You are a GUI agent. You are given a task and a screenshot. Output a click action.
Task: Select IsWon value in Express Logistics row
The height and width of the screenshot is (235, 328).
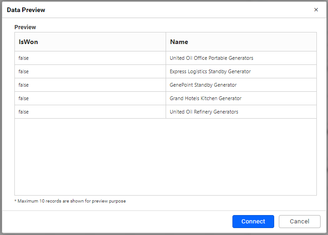pyautogui.click(x=24, y=71)
